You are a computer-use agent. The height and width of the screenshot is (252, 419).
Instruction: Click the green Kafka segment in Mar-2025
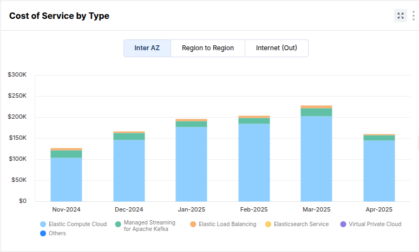tap(316, 112)
